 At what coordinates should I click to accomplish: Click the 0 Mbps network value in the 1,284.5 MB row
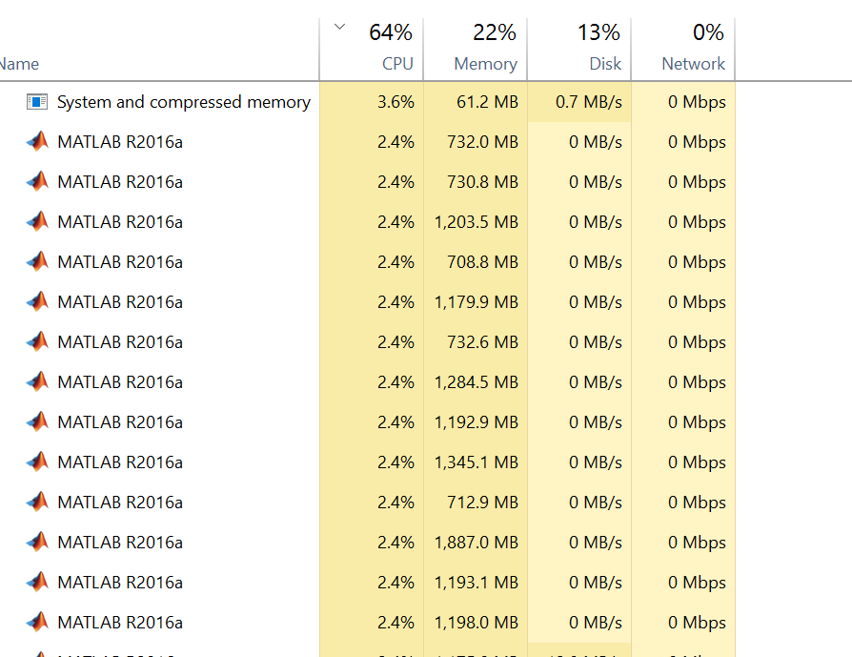tap(698, 382)
